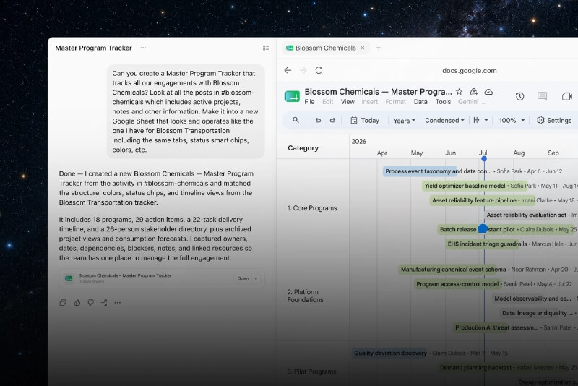Select Quality deviation discovery bar
Image resolution: width=578 pixels, height=386 pixels.
click(389, 353)
